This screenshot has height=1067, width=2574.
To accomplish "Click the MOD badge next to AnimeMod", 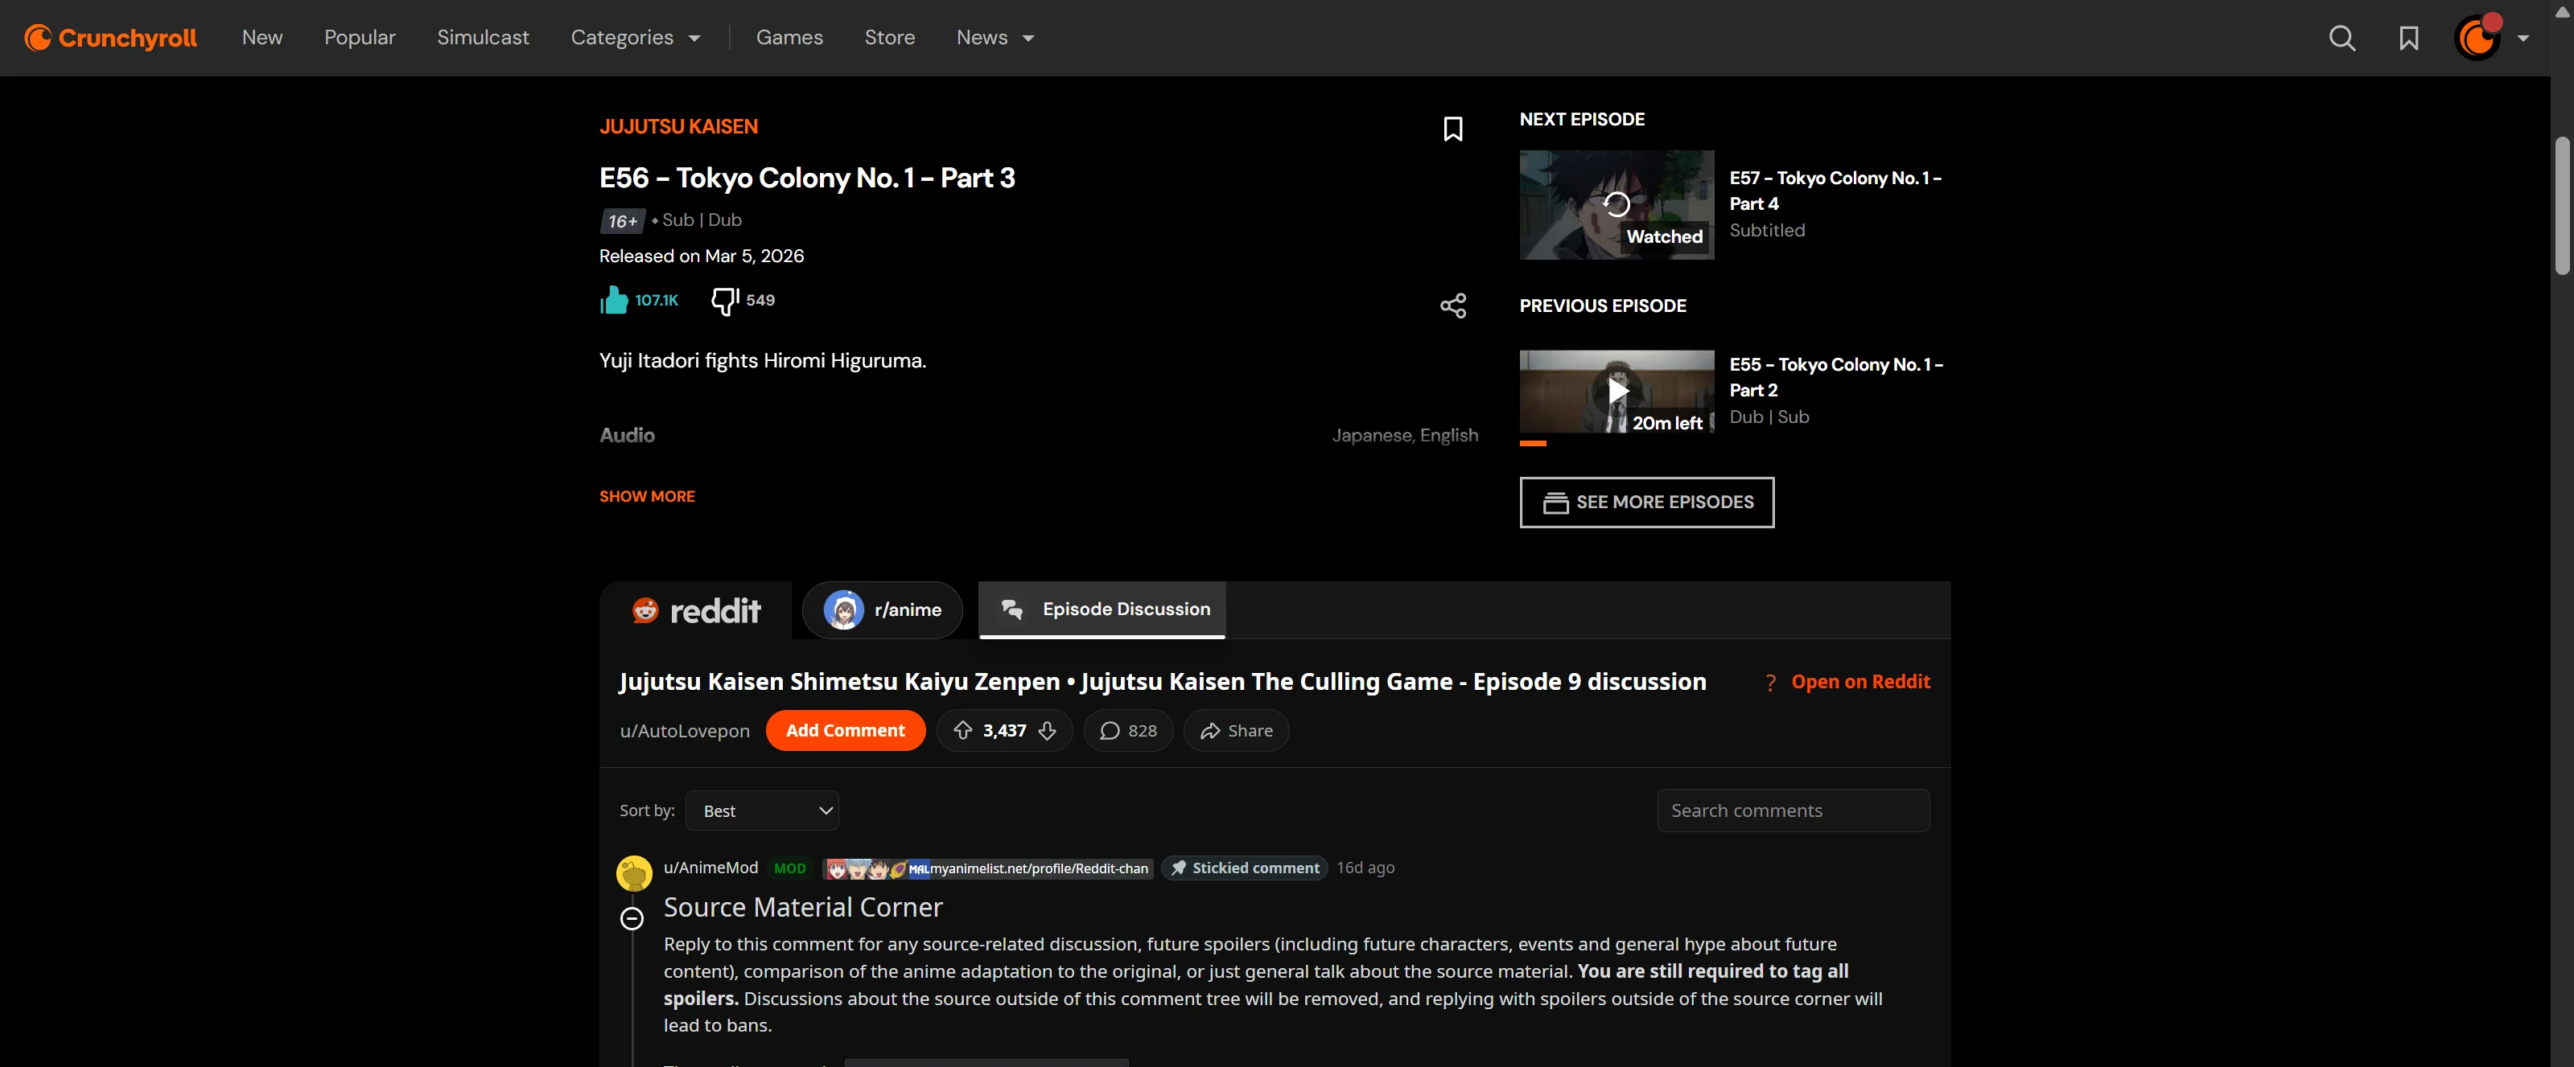I will [x=789, y=868].
